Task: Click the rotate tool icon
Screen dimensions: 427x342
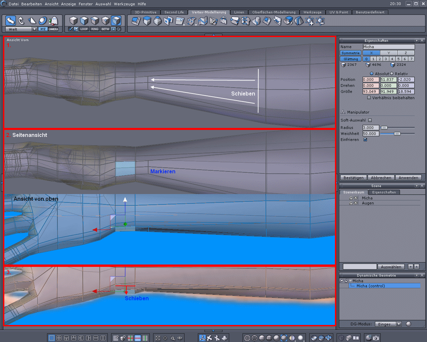Action: [x=21, y=21]
